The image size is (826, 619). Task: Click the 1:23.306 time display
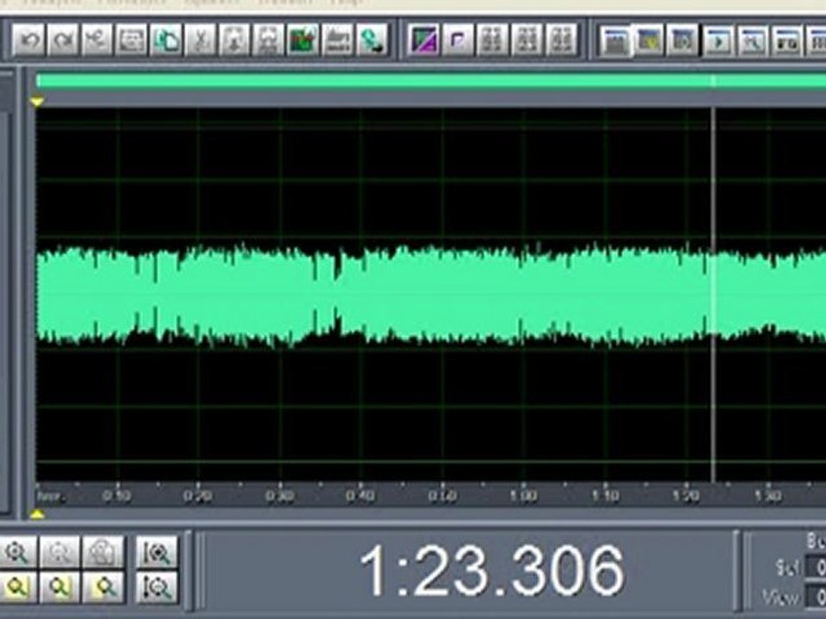pyautogui.click(x=492, y=571)
